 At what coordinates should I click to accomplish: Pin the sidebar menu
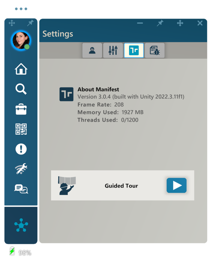click(31, 23)
